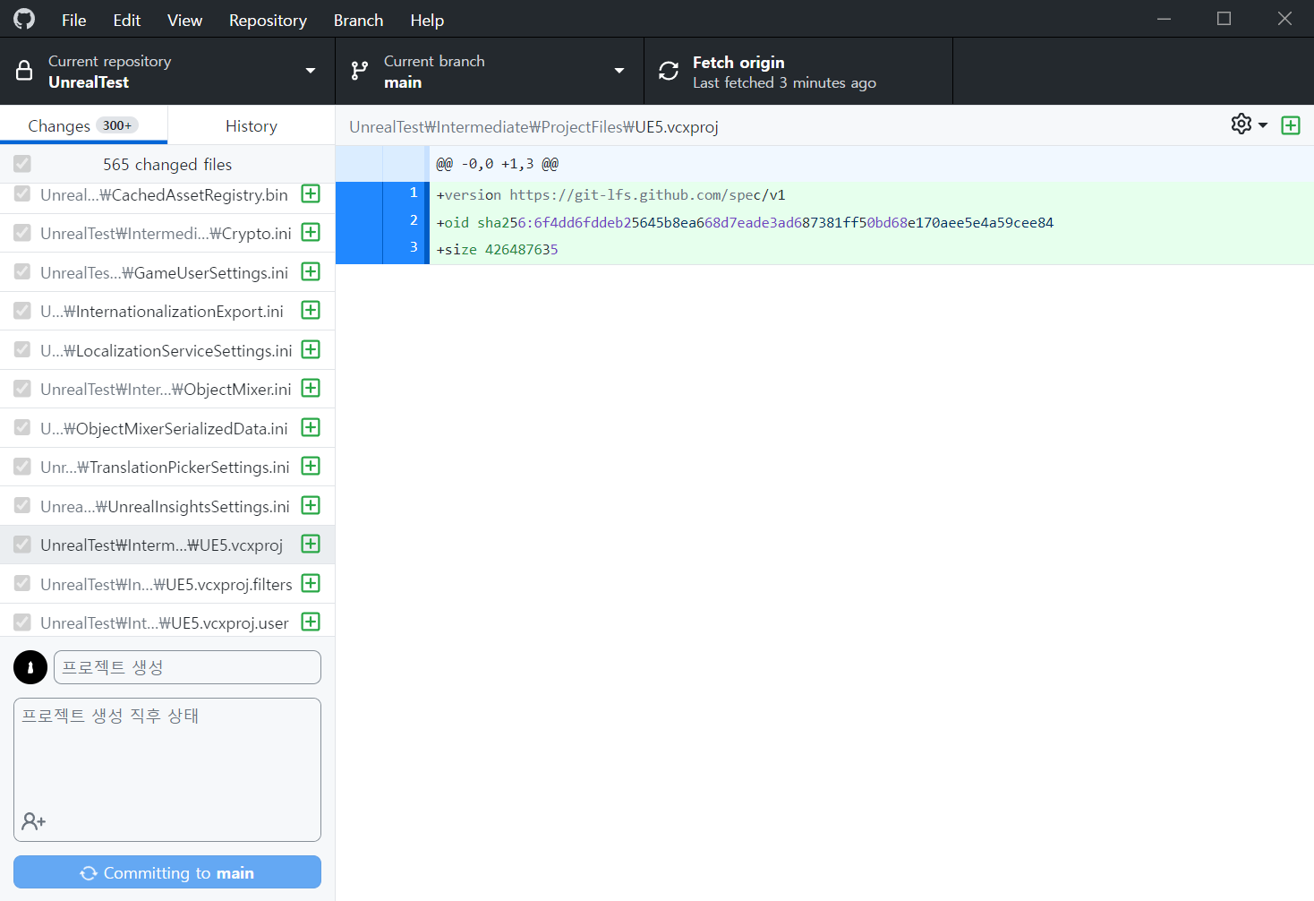Click the added-file icon for UnrealInsightsSettings.ini
The height and width of the screenshot is (901, 1314).
[x=311, y=505]
